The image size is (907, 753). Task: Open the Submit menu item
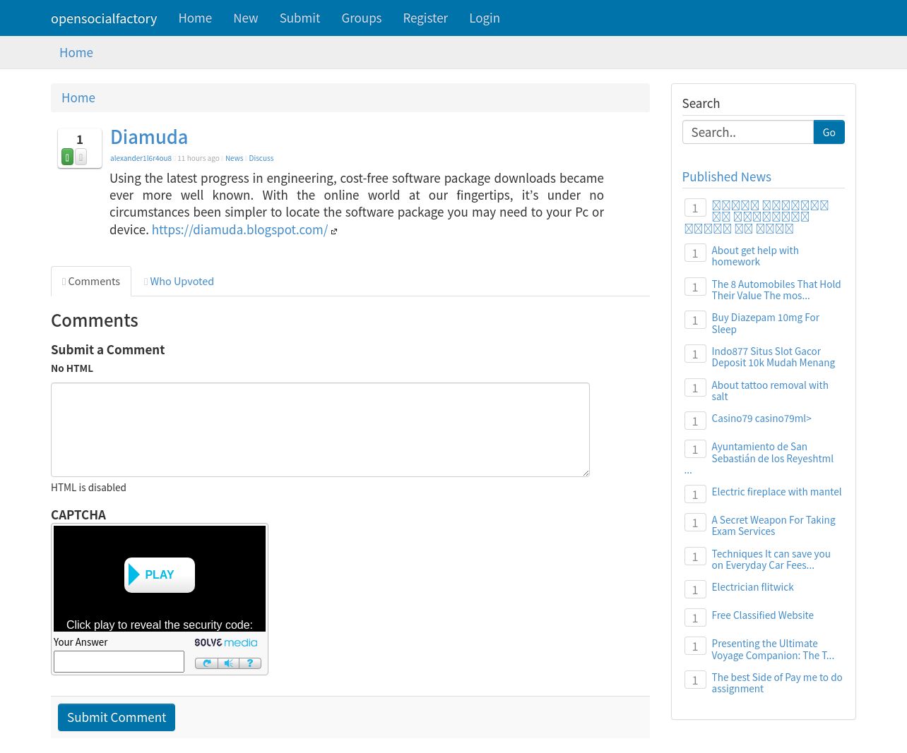(300, 18)
